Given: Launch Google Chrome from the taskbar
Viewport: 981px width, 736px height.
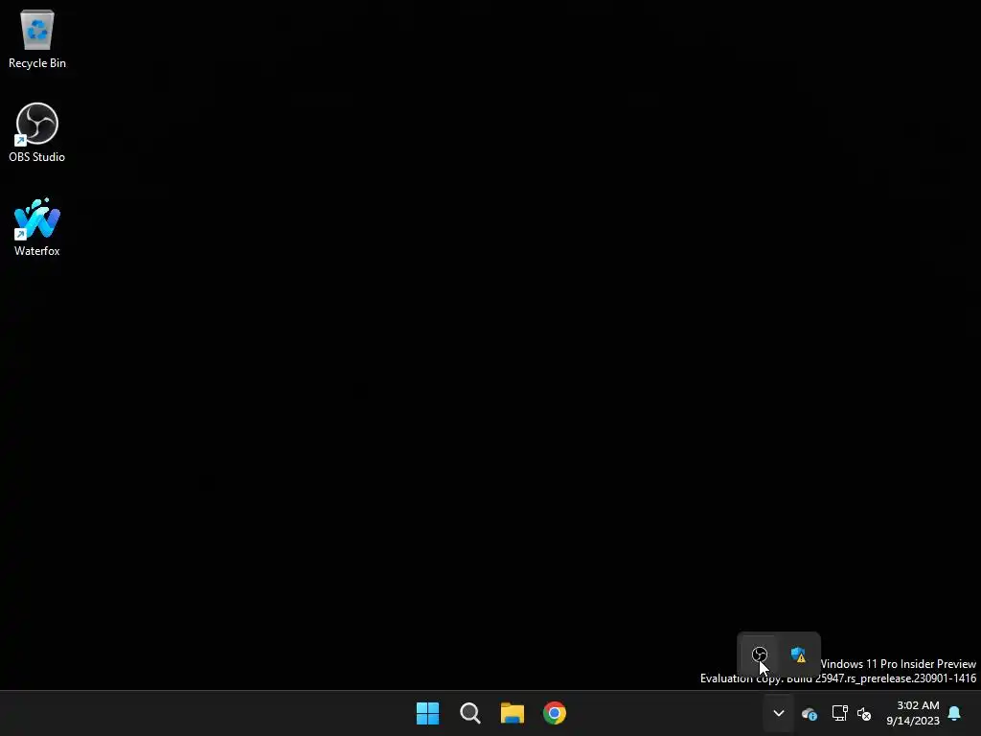Looking at the screenshot, I should 555,713.
